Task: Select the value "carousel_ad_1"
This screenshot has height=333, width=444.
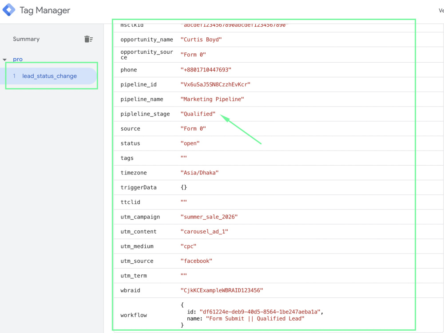Action: (204, 232)
